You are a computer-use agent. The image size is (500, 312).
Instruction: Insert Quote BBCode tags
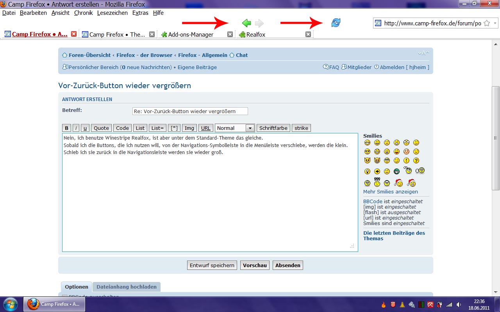[x=102, y=128]
